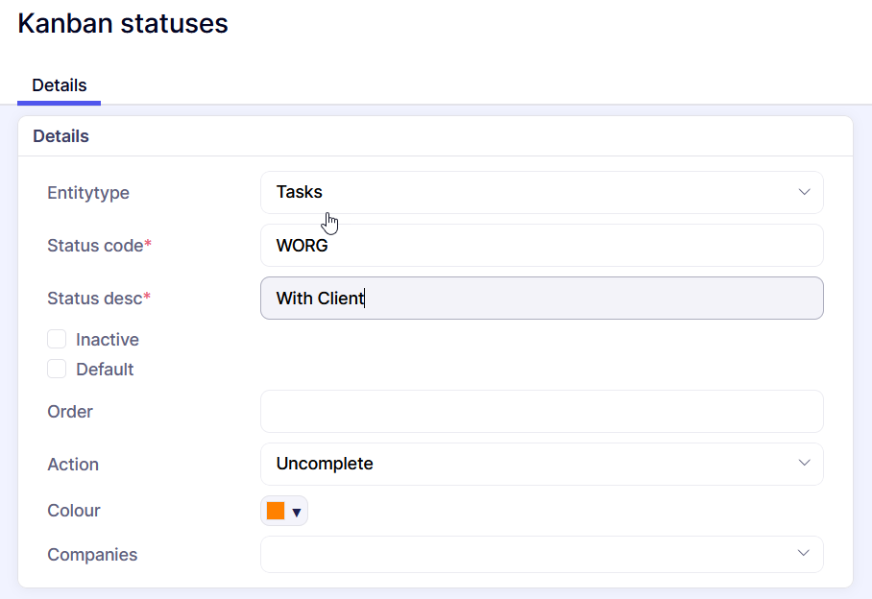The width and height of the screenshot is (872, 599).
Task: Click the Action field chevron arrow
Action: (x=804, y=464)
